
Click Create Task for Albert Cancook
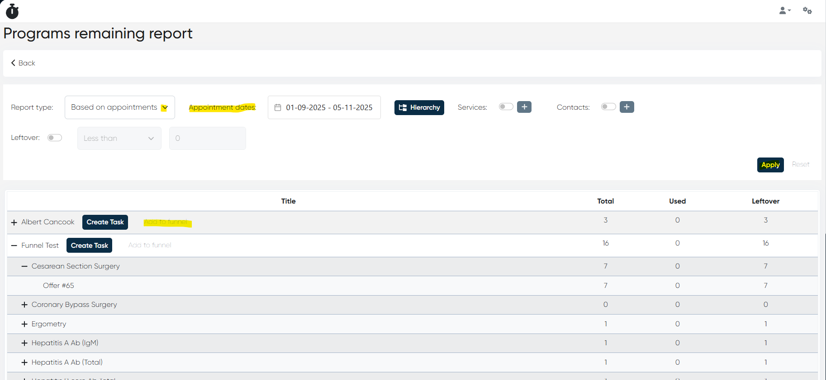point(105,222)
